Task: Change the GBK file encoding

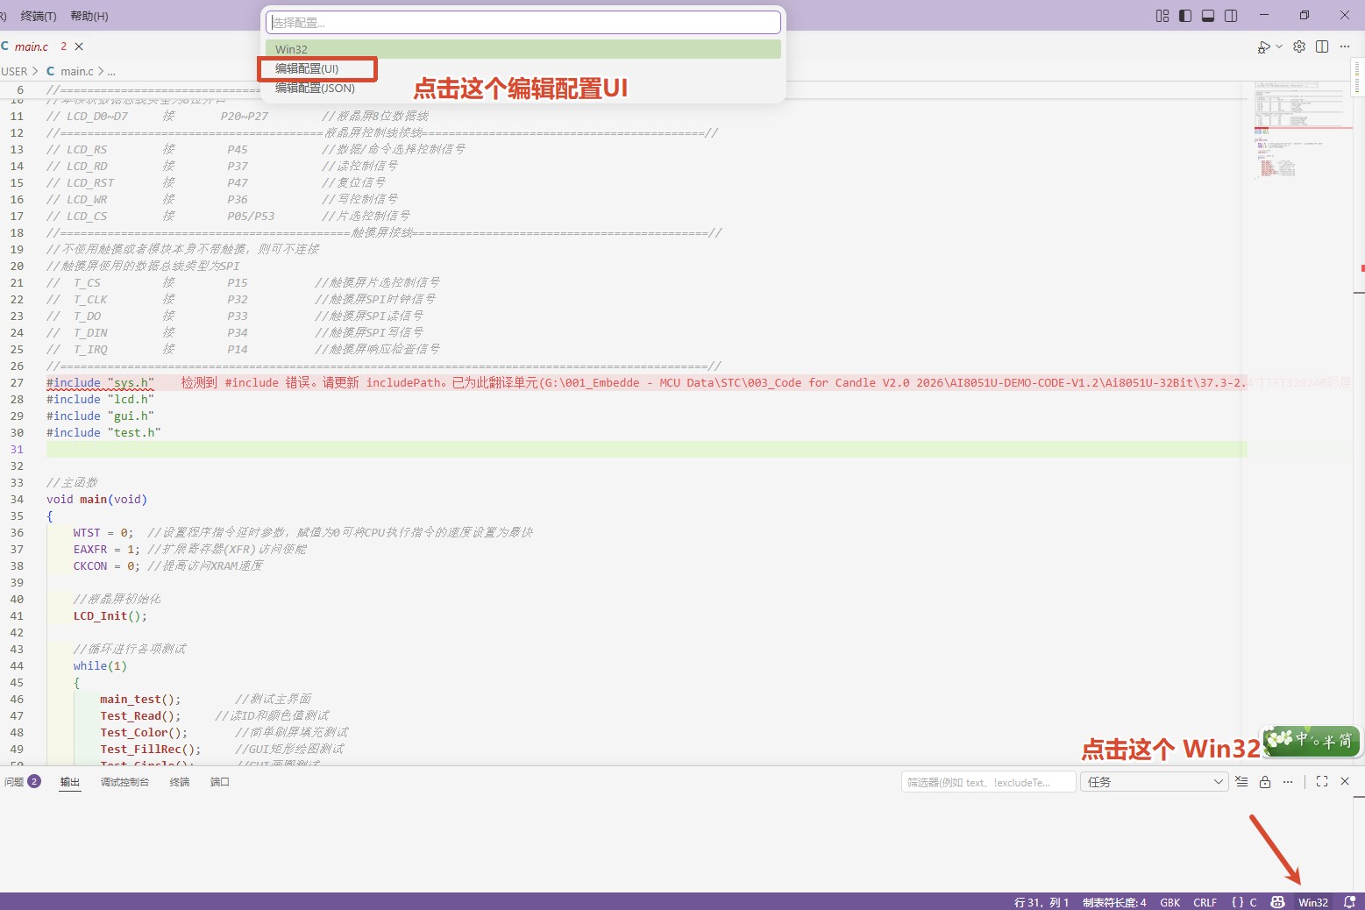Action: point(1170,902)
